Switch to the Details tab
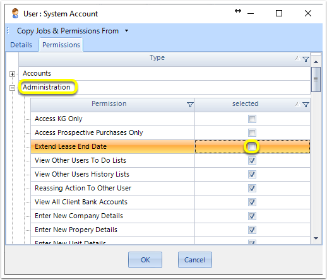 (21, 45)
